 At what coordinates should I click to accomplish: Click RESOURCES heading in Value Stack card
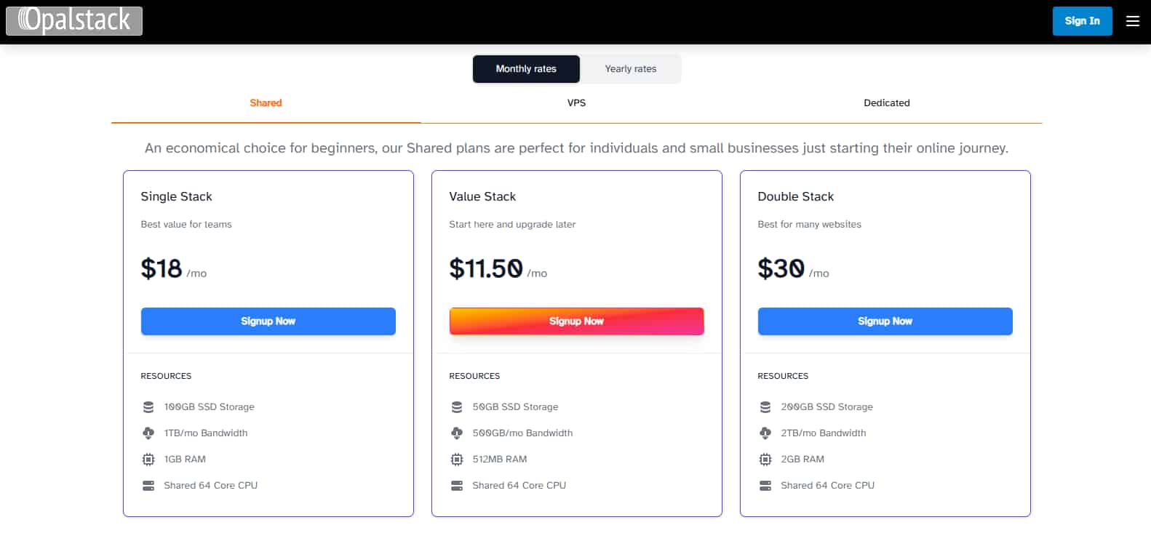(474, 377)
